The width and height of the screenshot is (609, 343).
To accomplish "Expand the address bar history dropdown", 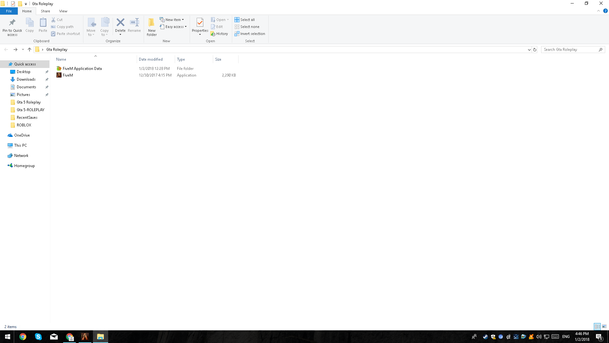I will pos(529,50).
